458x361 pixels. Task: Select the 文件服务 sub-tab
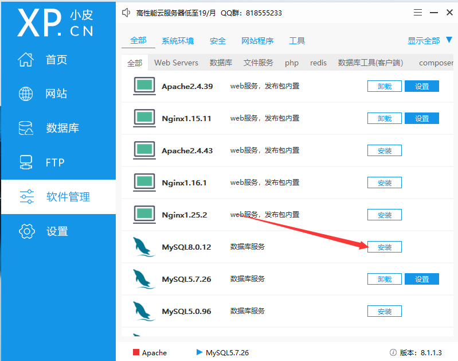pos(258,63)
